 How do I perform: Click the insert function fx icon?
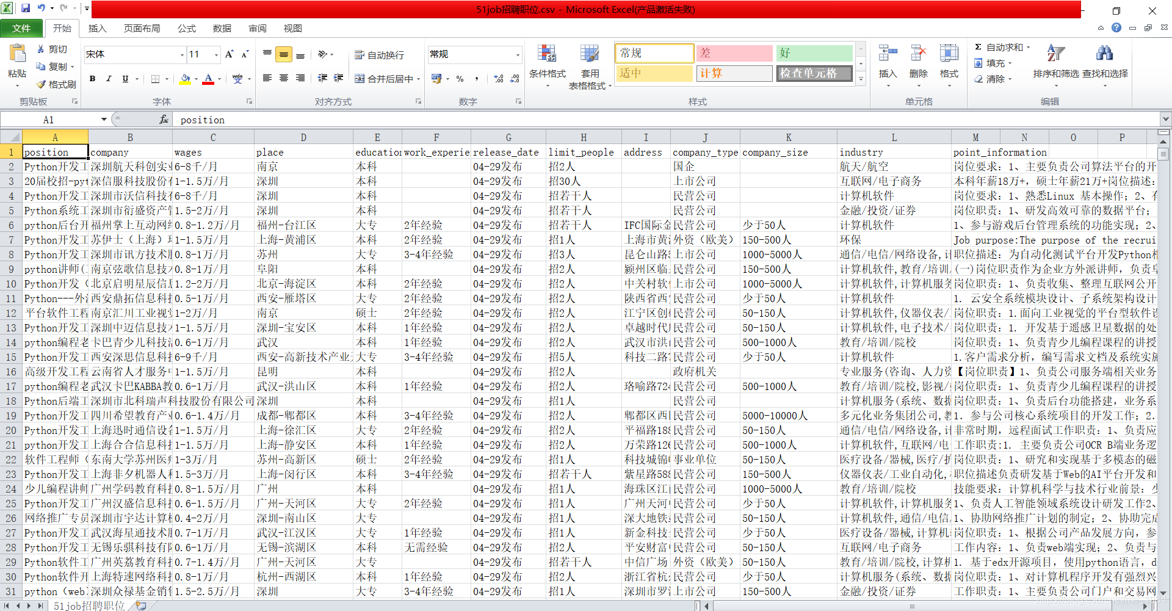click(x=164, y=120)
